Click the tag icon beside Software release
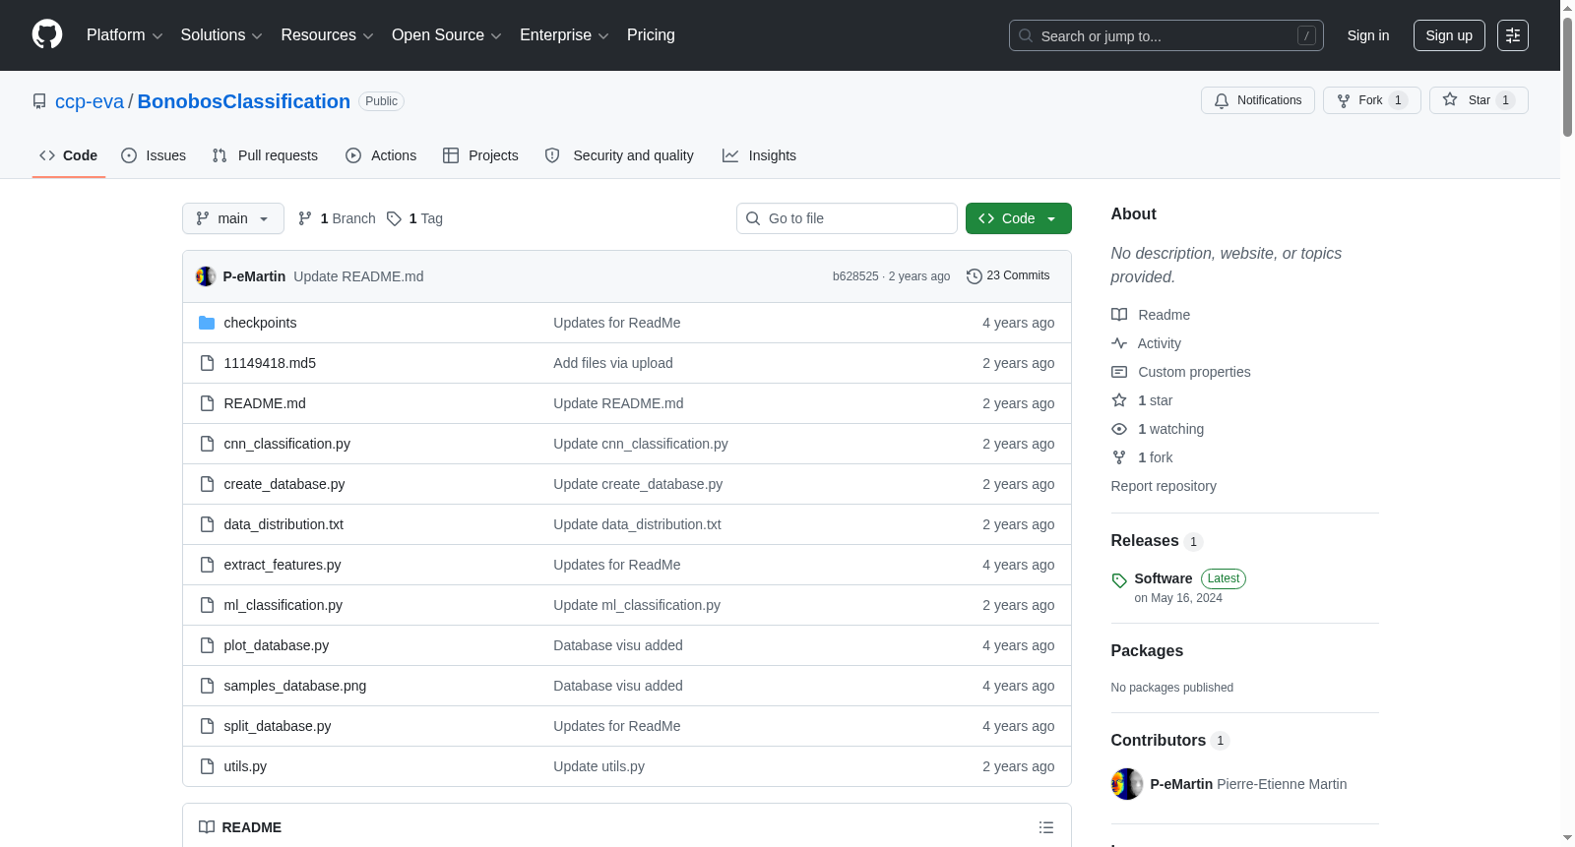 [1119, 580]
